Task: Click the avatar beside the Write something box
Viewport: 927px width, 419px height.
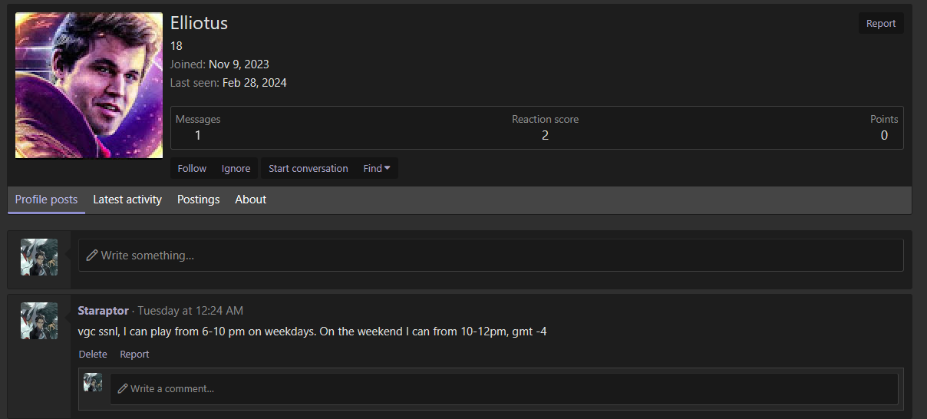Action: [x=39, y=257]
